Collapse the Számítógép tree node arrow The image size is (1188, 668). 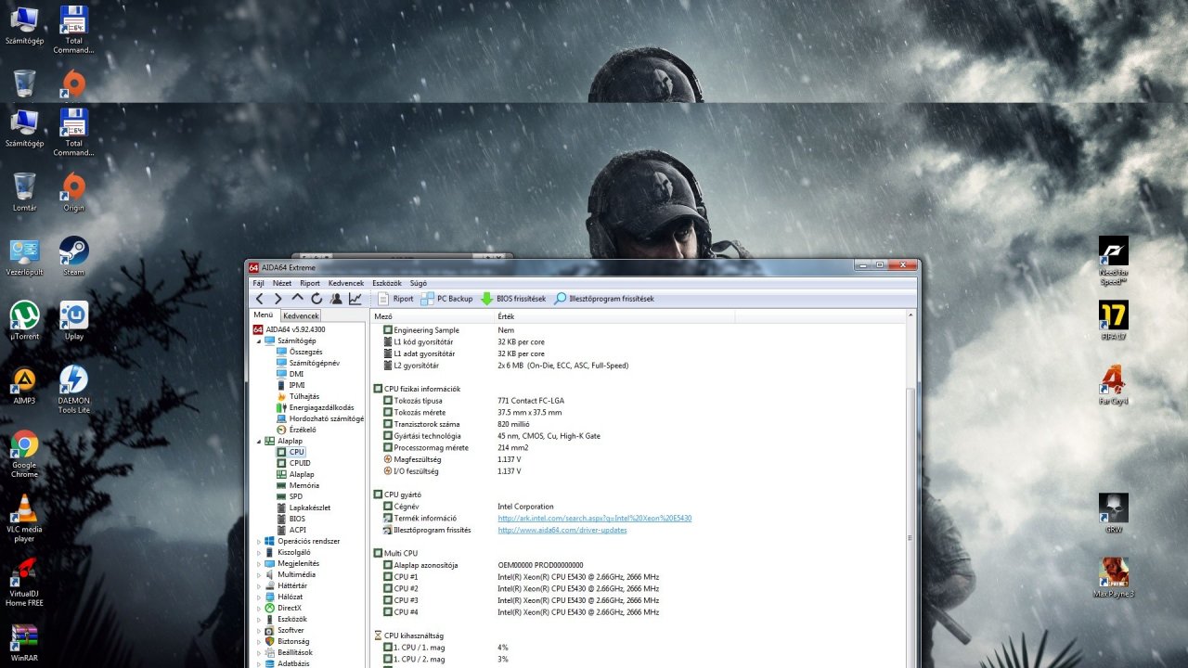click(x=257, y=340)
